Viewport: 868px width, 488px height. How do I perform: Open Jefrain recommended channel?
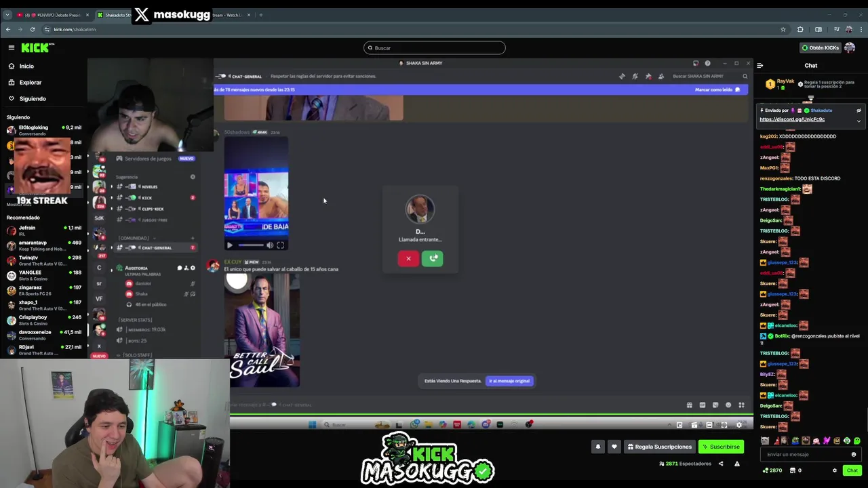(x=44, y=230)
